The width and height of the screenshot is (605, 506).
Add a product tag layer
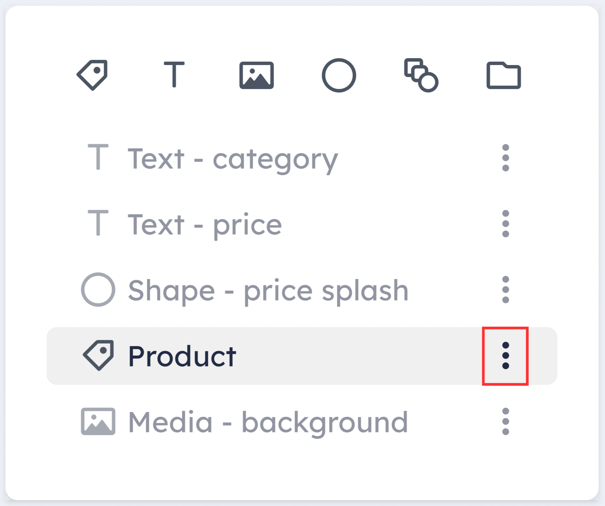pos(92,75)
